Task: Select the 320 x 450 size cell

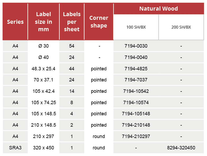Action: (43, 148)
